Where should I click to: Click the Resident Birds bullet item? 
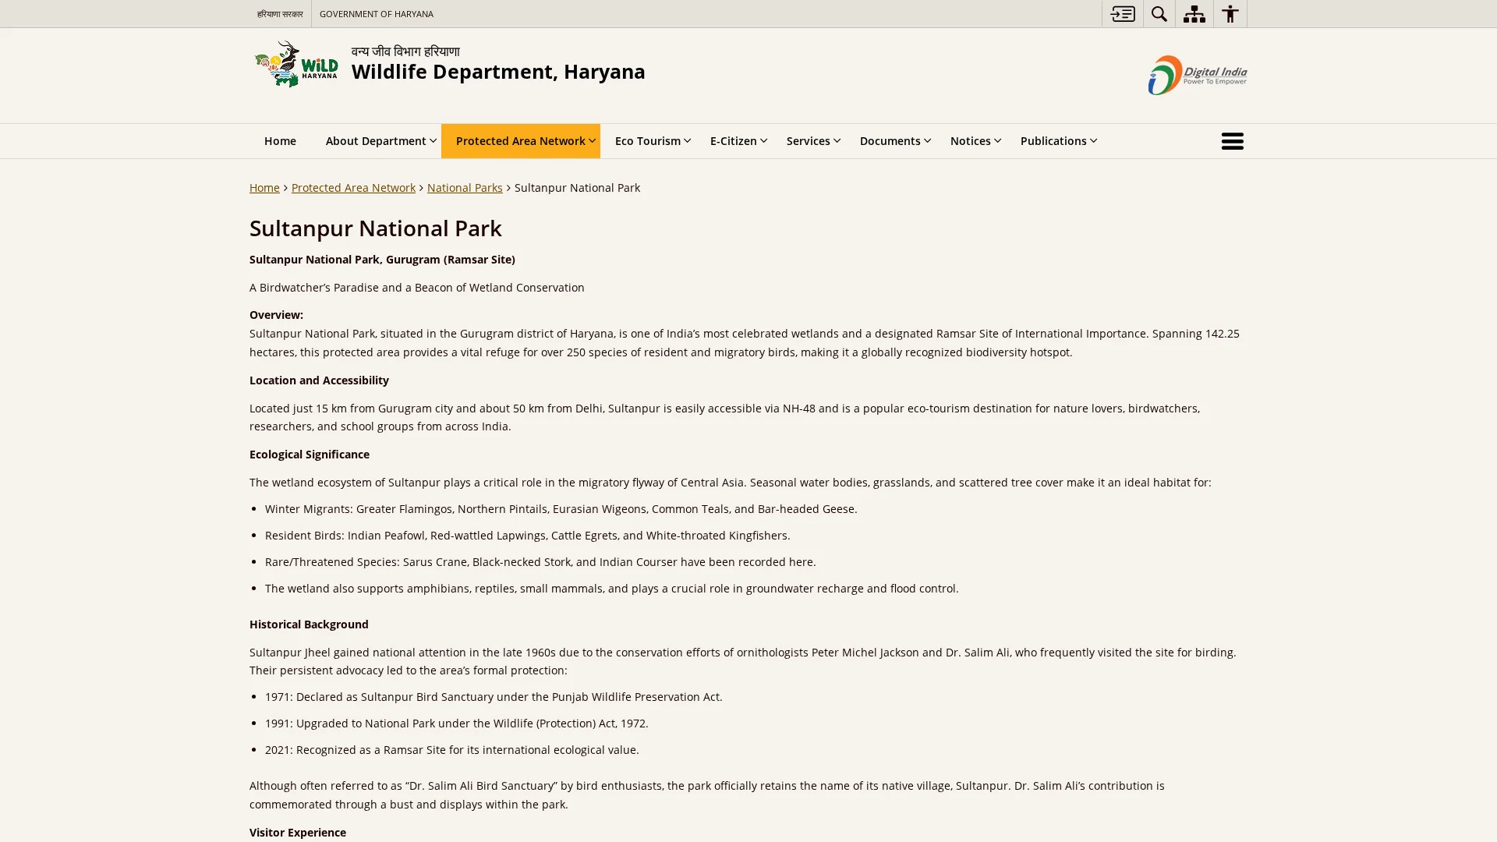tap(527, 536)
